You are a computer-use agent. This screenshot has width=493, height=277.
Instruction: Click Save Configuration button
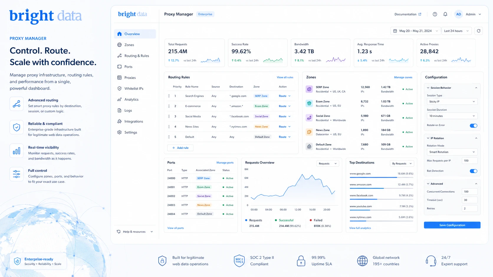tap(452, 225)
